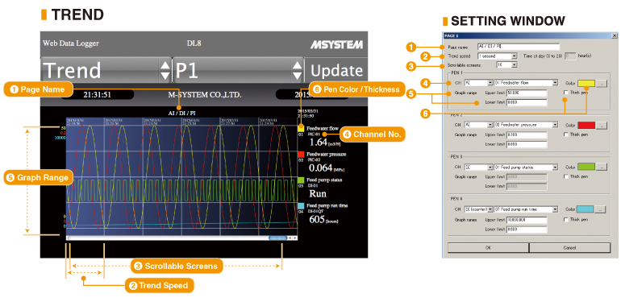Open color picker with PEN 4 '...' button
This screenshot has height=302, width=621.
(x=601, y=209)
